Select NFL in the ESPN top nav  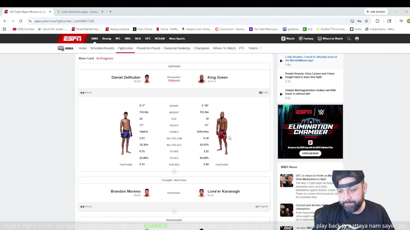(x=118, y=39)
